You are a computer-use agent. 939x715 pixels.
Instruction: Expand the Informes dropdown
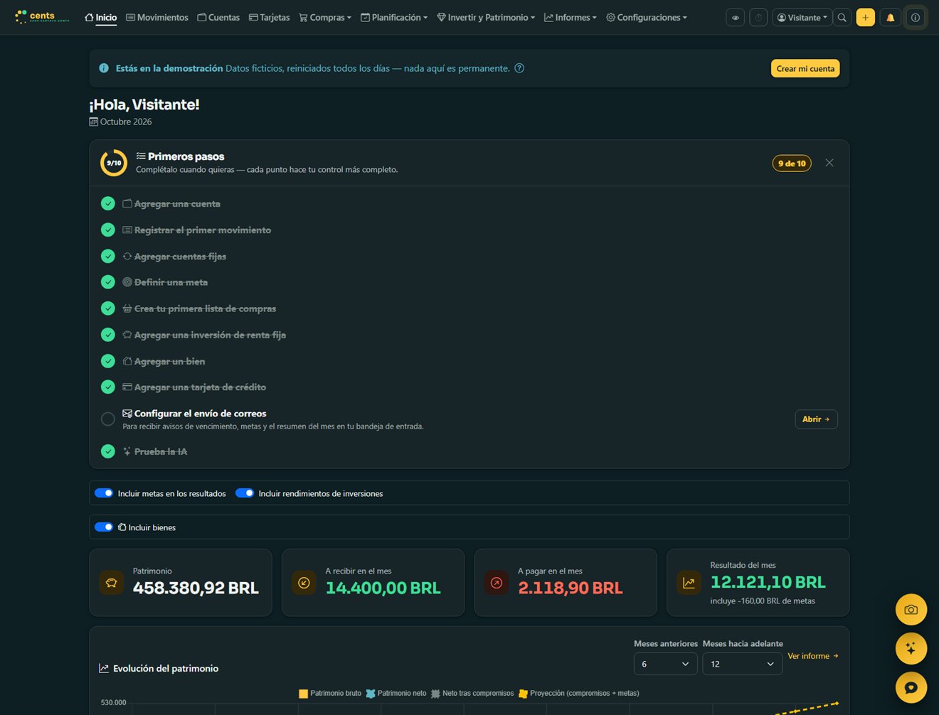coord(571,18)
